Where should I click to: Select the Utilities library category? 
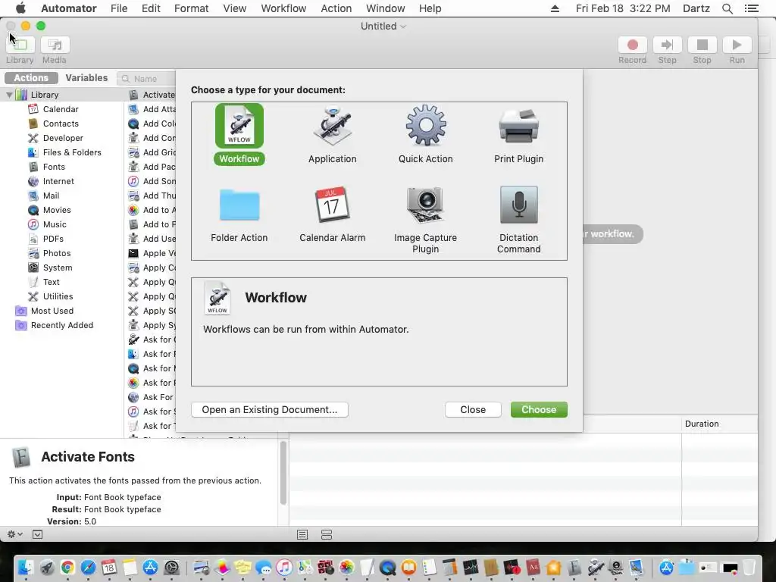point(58,296)
